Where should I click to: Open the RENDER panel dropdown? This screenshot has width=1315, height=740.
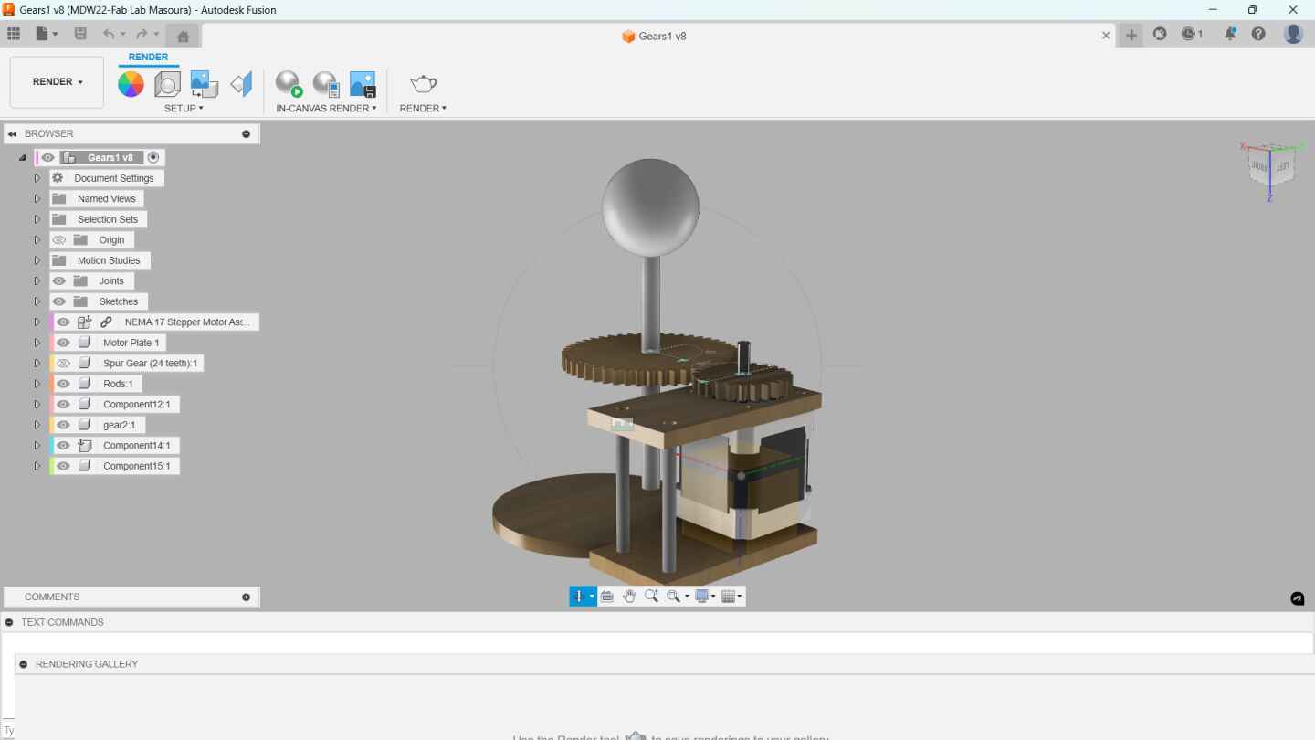423,108
